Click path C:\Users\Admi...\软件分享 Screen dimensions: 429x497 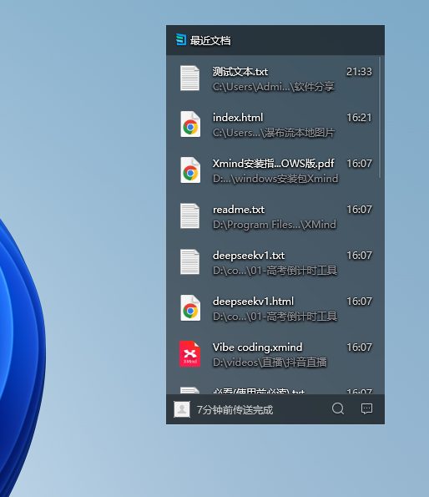pos(273,87)
